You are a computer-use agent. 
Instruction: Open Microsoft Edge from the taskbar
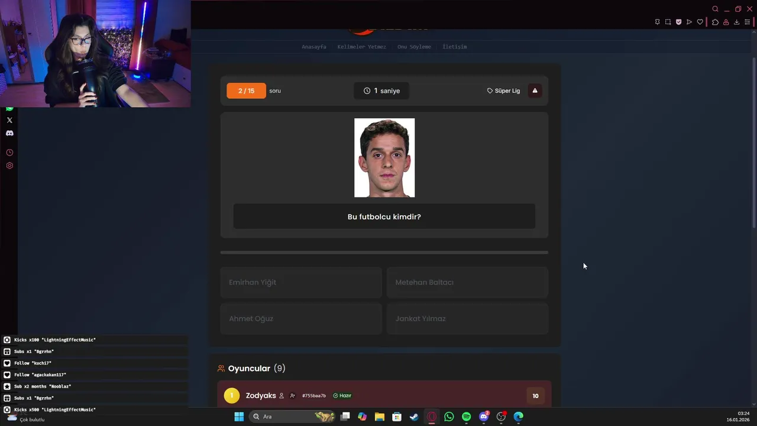[x=519, y=417]
